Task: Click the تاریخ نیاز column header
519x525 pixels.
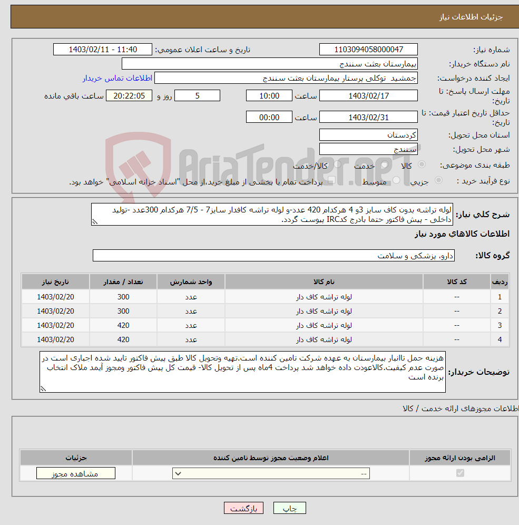Action: pyautogui.click(x=55, y=281)
